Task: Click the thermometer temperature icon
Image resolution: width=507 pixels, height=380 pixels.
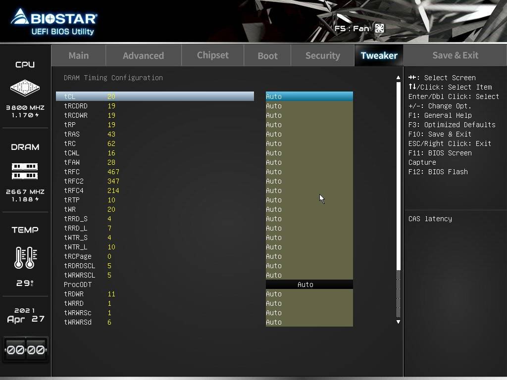Action: click(x=25, y=257)
